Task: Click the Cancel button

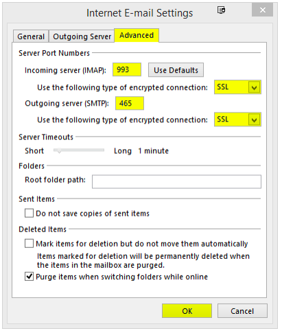Action: [x=242, y=311]
